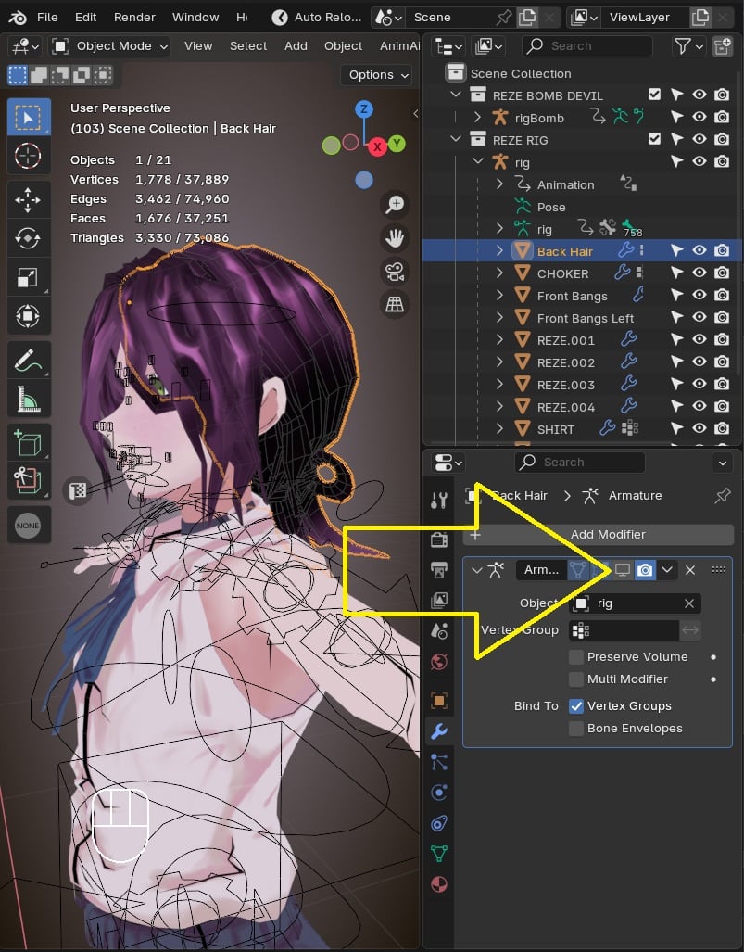
Task: Select the Move tool
Action: tap(28, 199)
